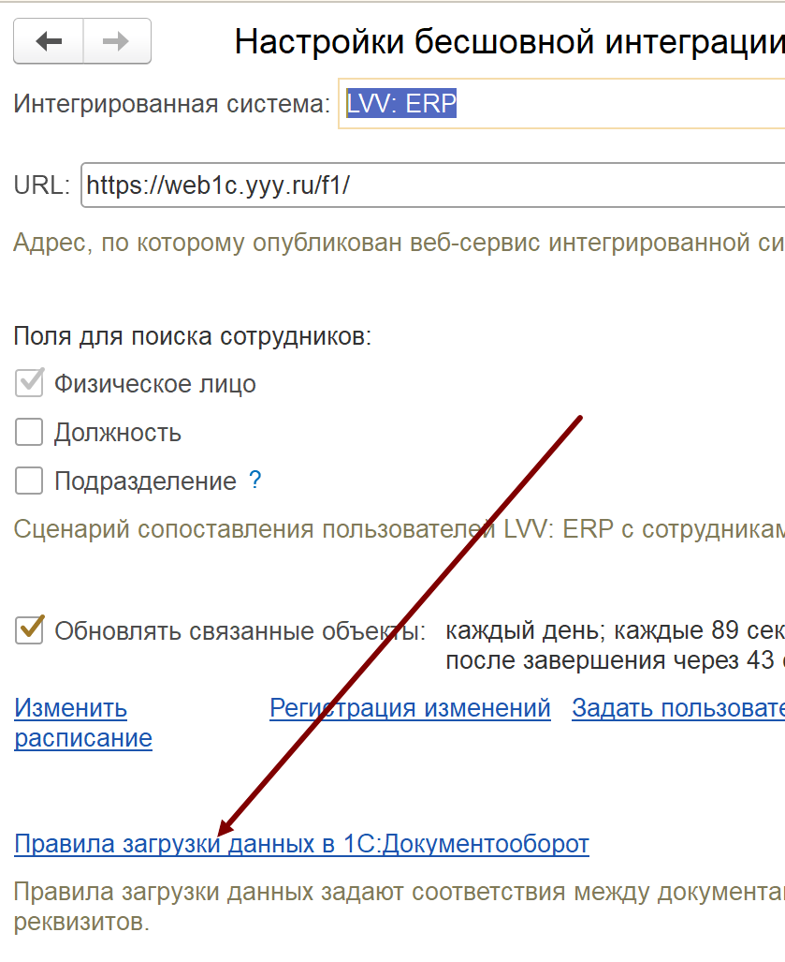Enable the Подразделение checkbox
Image resolution: width=785 pixels, height=962 pixels.
[30, 481]
